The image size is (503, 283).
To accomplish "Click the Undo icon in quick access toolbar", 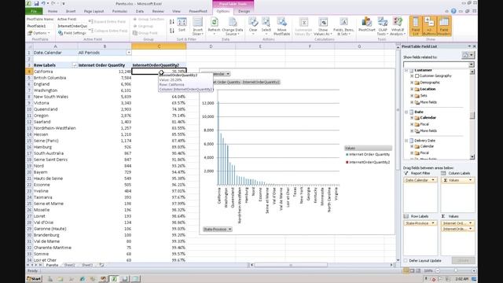I will 43,3.
